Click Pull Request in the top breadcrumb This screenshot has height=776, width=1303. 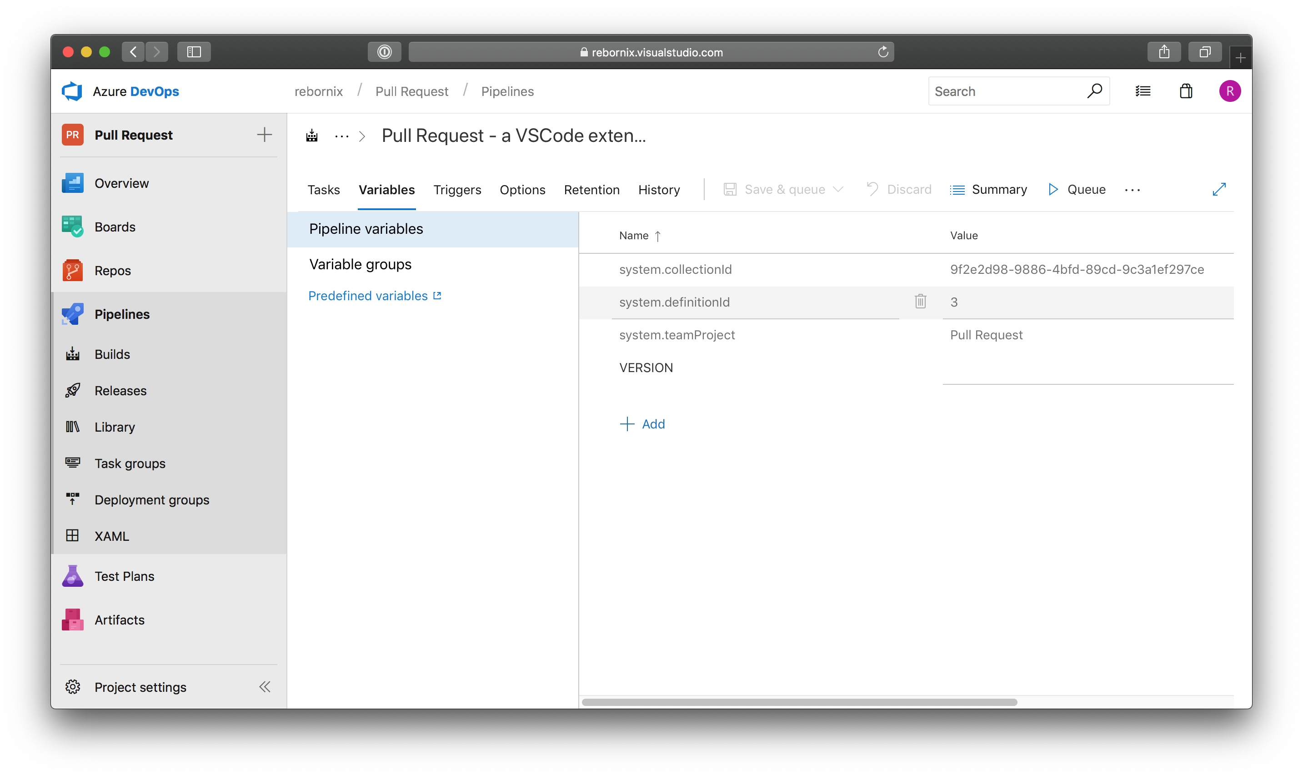(x=412, y=91)
